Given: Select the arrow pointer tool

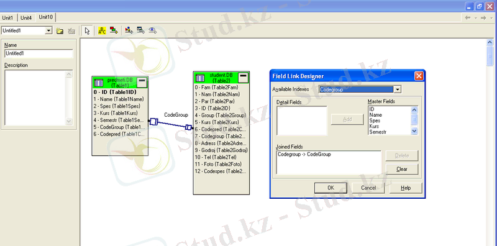Looking at the screenshot, I should [x=87, y=31].
